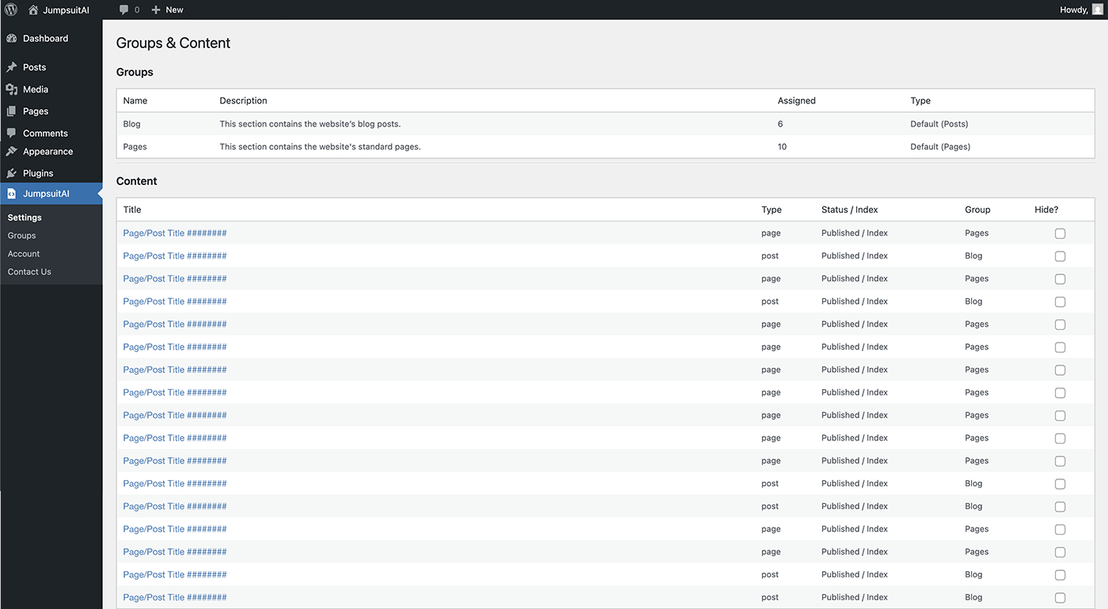Open the WordPress logo menu
1108x609 pixels.
(x=11, y=9)
